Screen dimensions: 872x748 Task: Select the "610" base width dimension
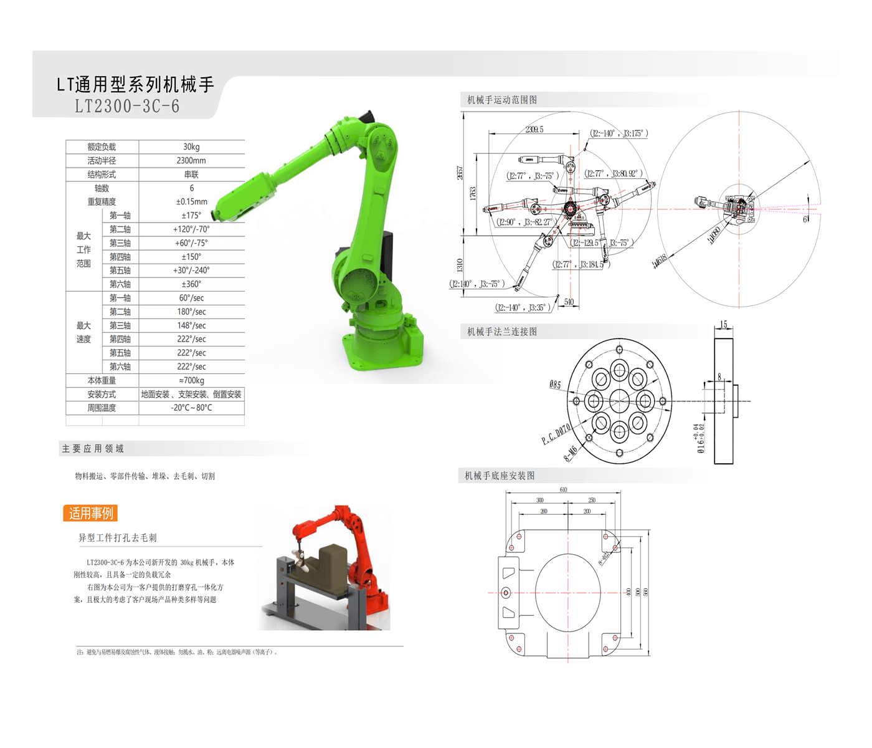563,490
